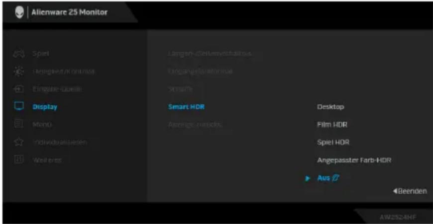The width and height of the screenshot is (433, 224).
Task: Click the input source icon beside Eingabe-Quelle
Action: click(x=19, y=89)
